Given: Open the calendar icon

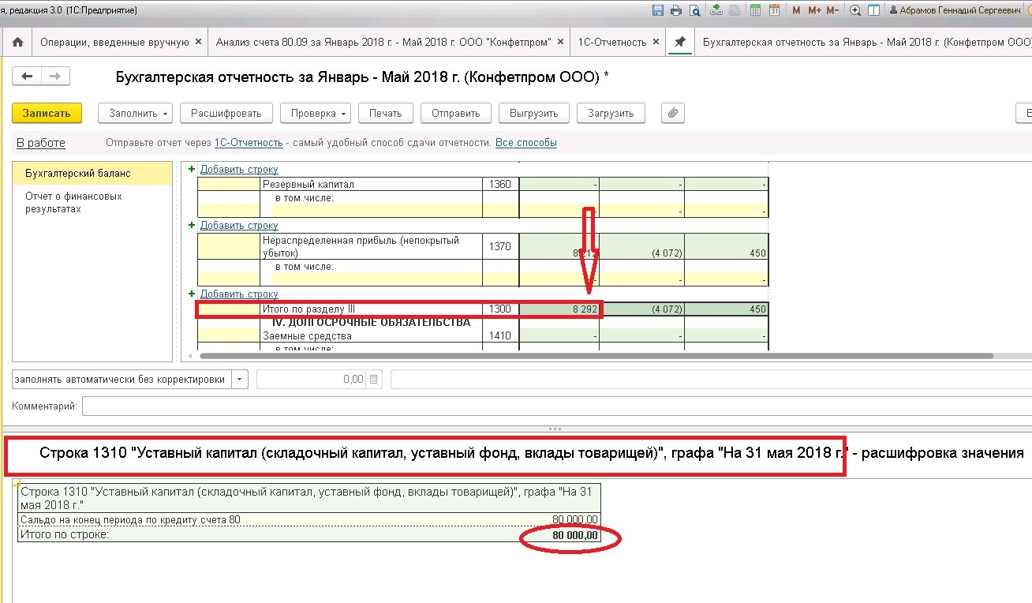Looking at the screenshot, I should 774,10.
